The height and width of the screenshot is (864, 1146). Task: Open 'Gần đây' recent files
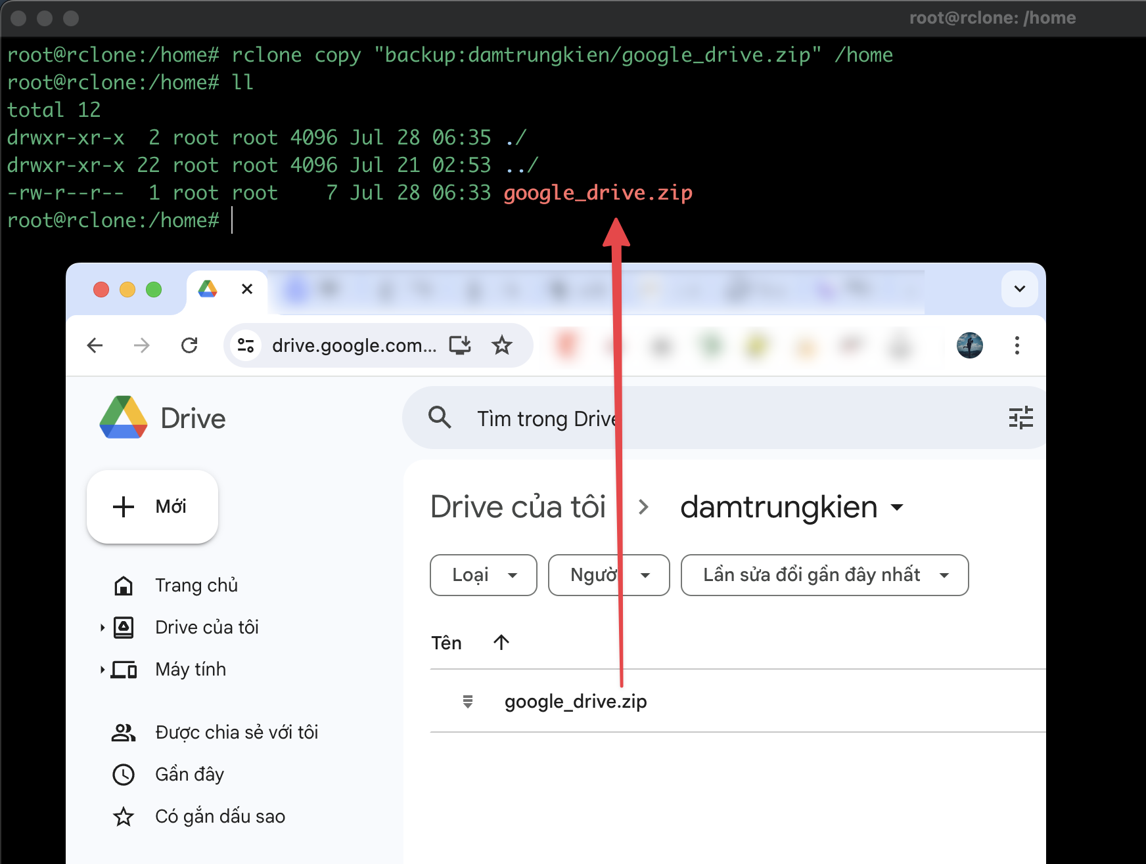coord(189,775)
